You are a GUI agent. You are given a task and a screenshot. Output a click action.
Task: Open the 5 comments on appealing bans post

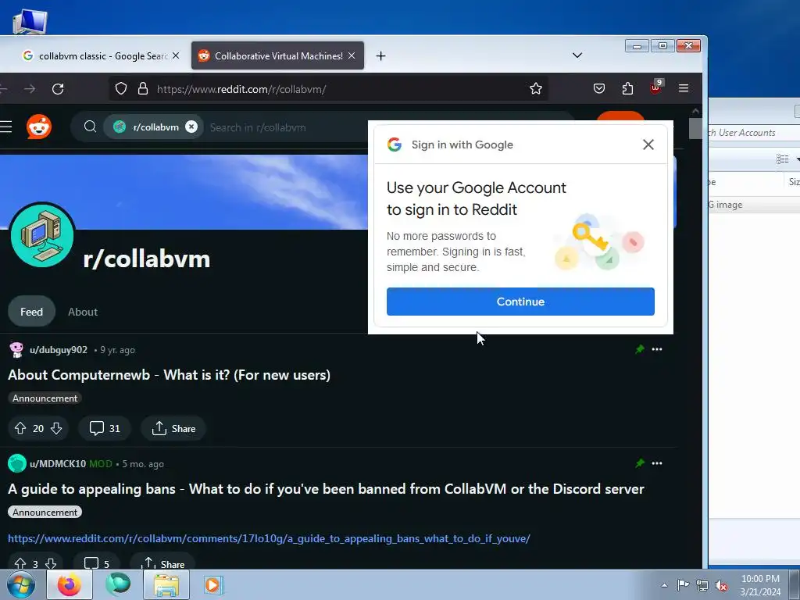click(x=96, y=563)
